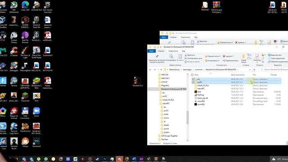This screenshot has width=288, height=162.
Task: Open Properties dropdown arrow below icon
Action: tap(257, 62)
